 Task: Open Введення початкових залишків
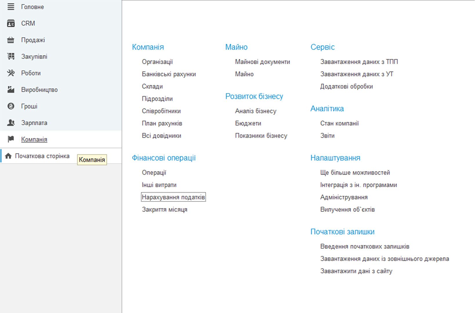click(x=365, y=247)
